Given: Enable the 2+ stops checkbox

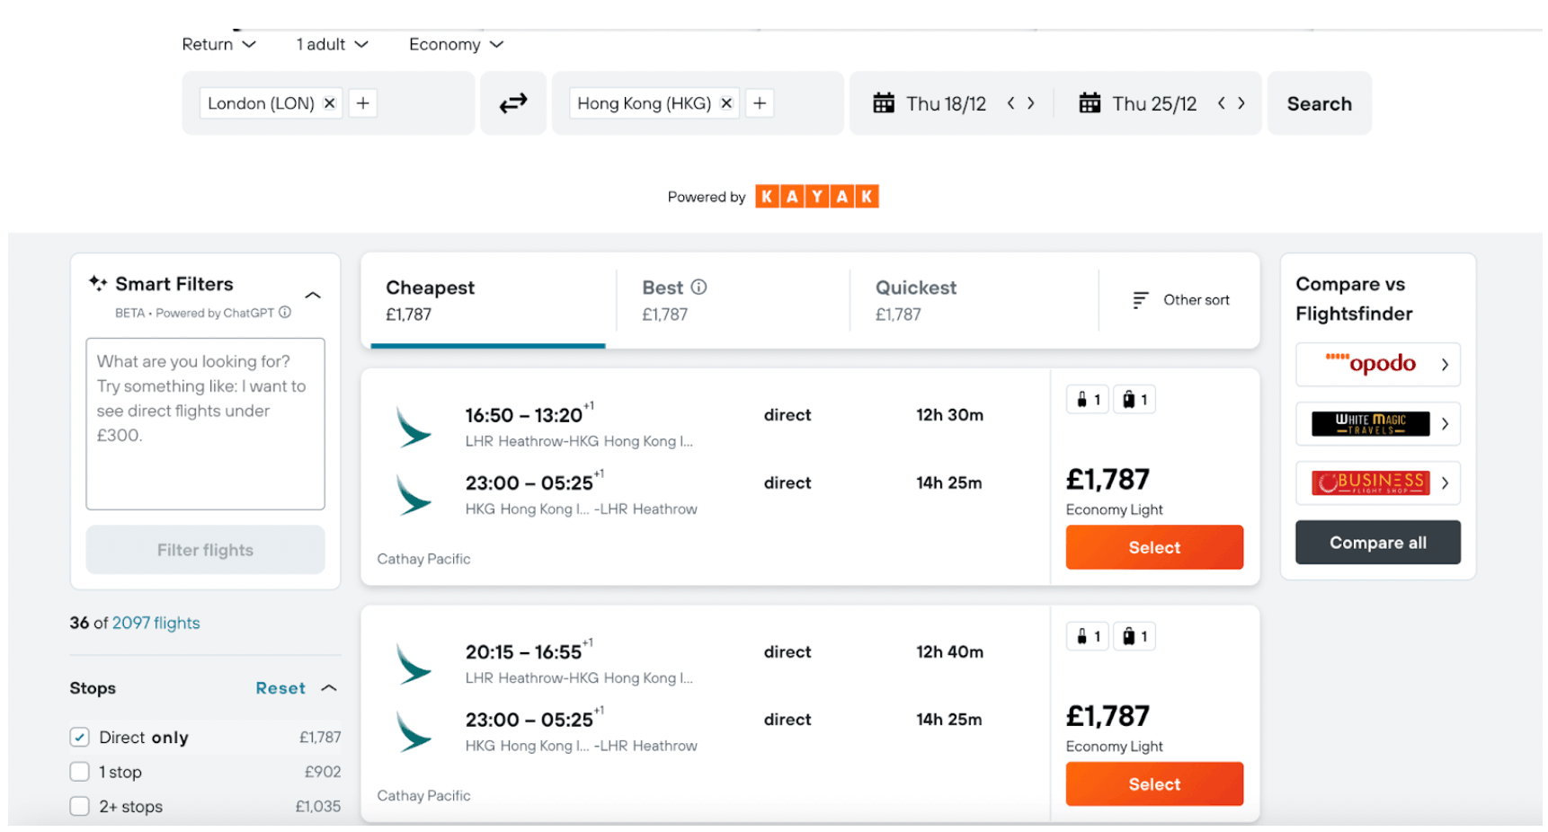Looking at the screenshot, I should (x=79, y=806).
